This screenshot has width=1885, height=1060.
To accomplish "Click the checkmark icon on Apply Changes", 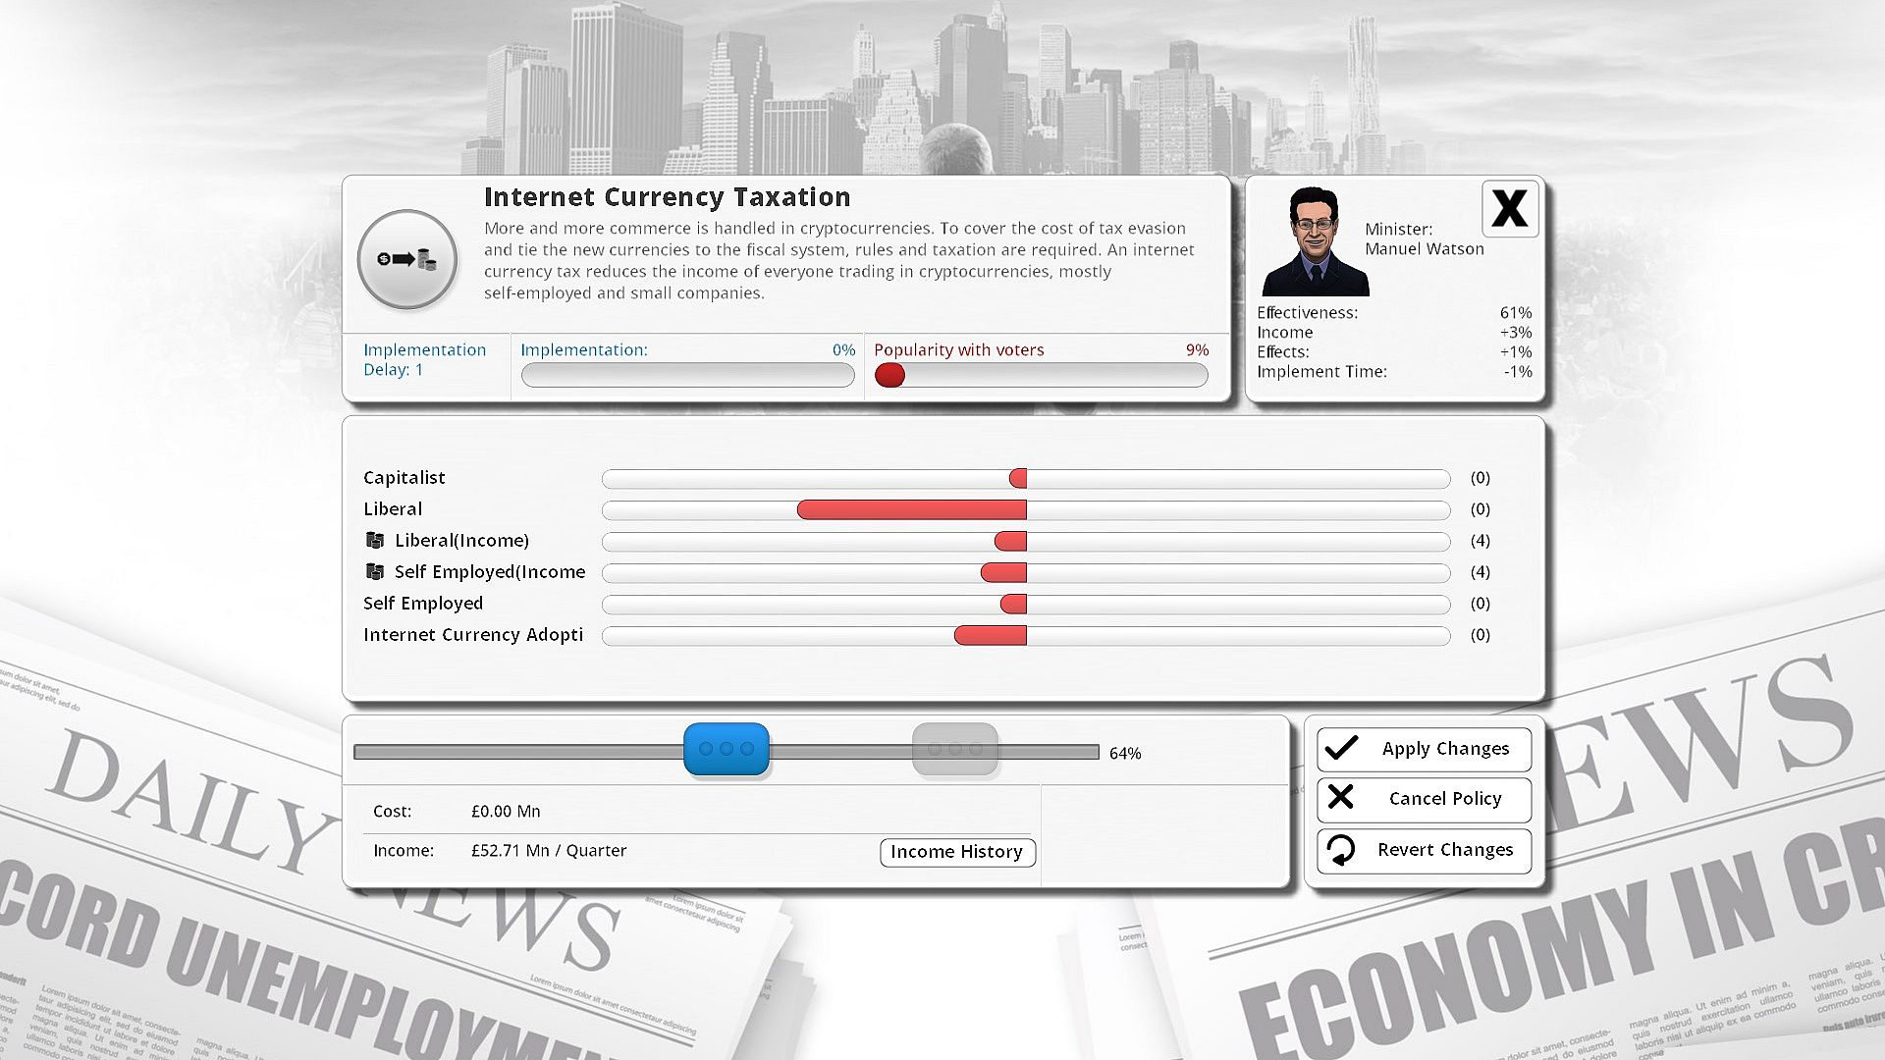I will [x=1342, y=749].
